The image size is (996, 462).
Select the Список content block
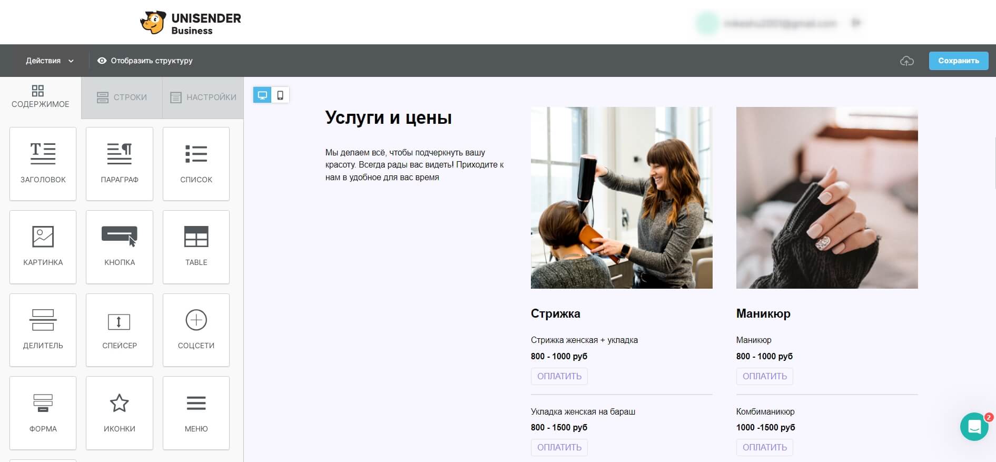tap(196, 164)
